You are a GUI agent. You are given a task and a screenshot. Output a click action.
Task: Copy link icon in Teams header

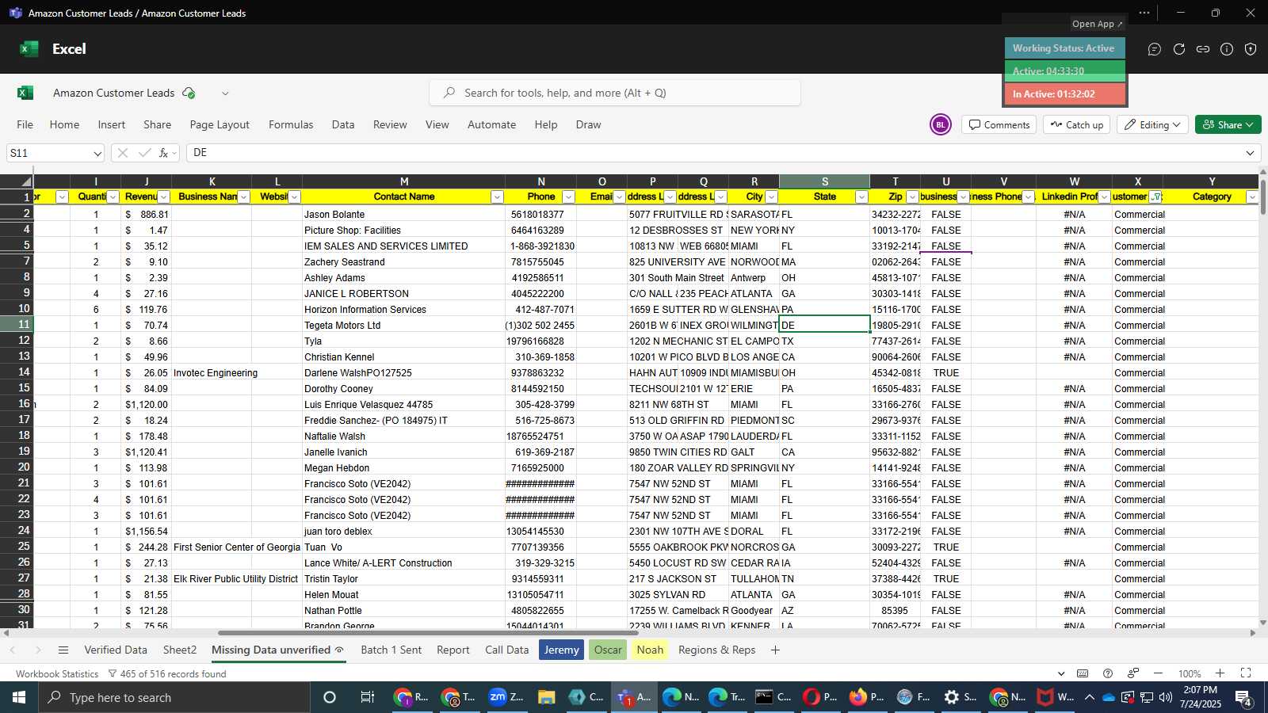pyautogui.click(x=1203, y=49)
